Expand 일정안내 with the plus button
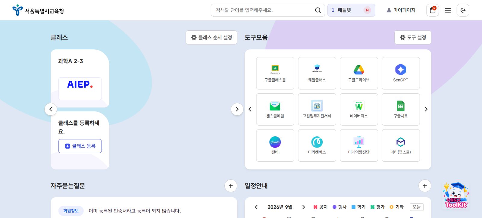The height and width of the screenshot is (218, 482). point(425,186)
